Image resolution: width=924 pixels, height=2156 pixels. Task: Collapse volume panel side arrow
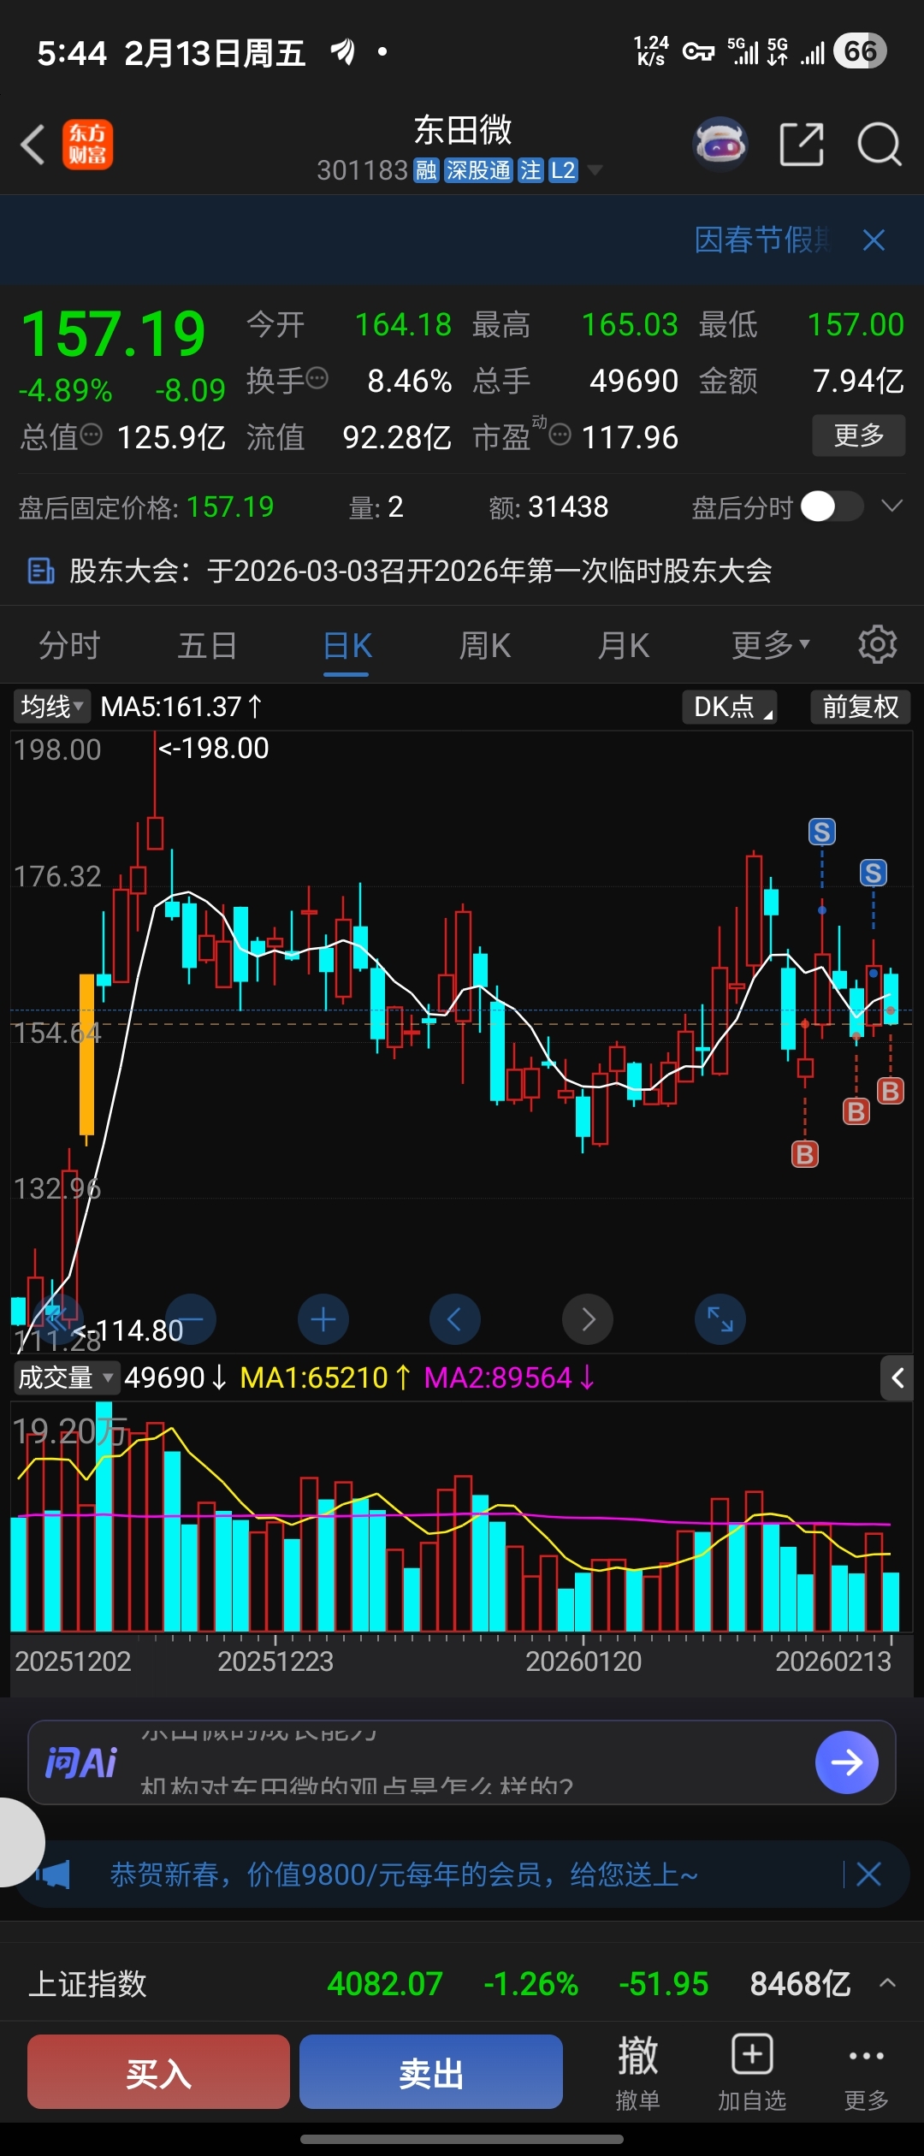pos(897,1377)
